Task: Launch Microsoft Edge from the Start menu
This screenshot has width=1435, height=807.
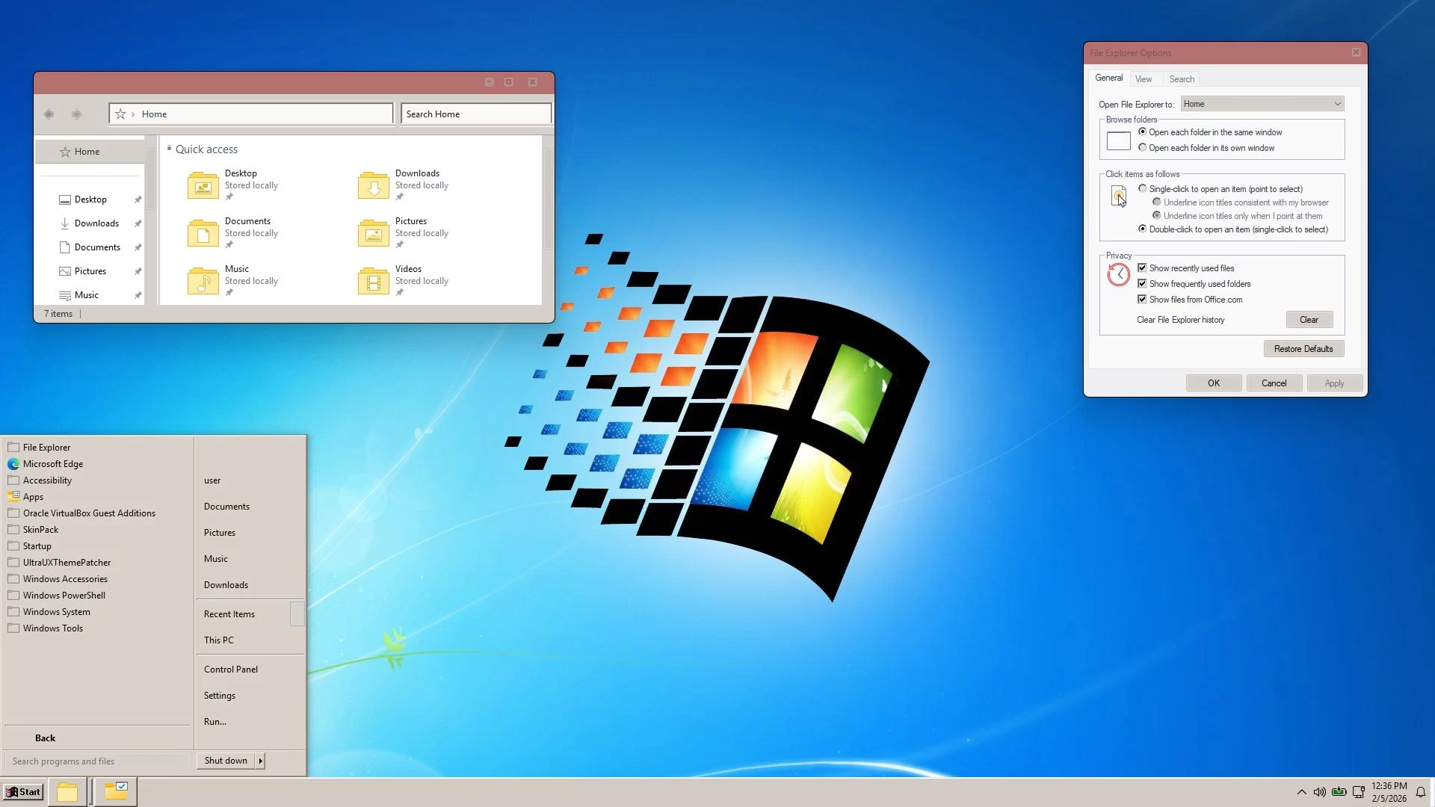Action: point(52,464)
